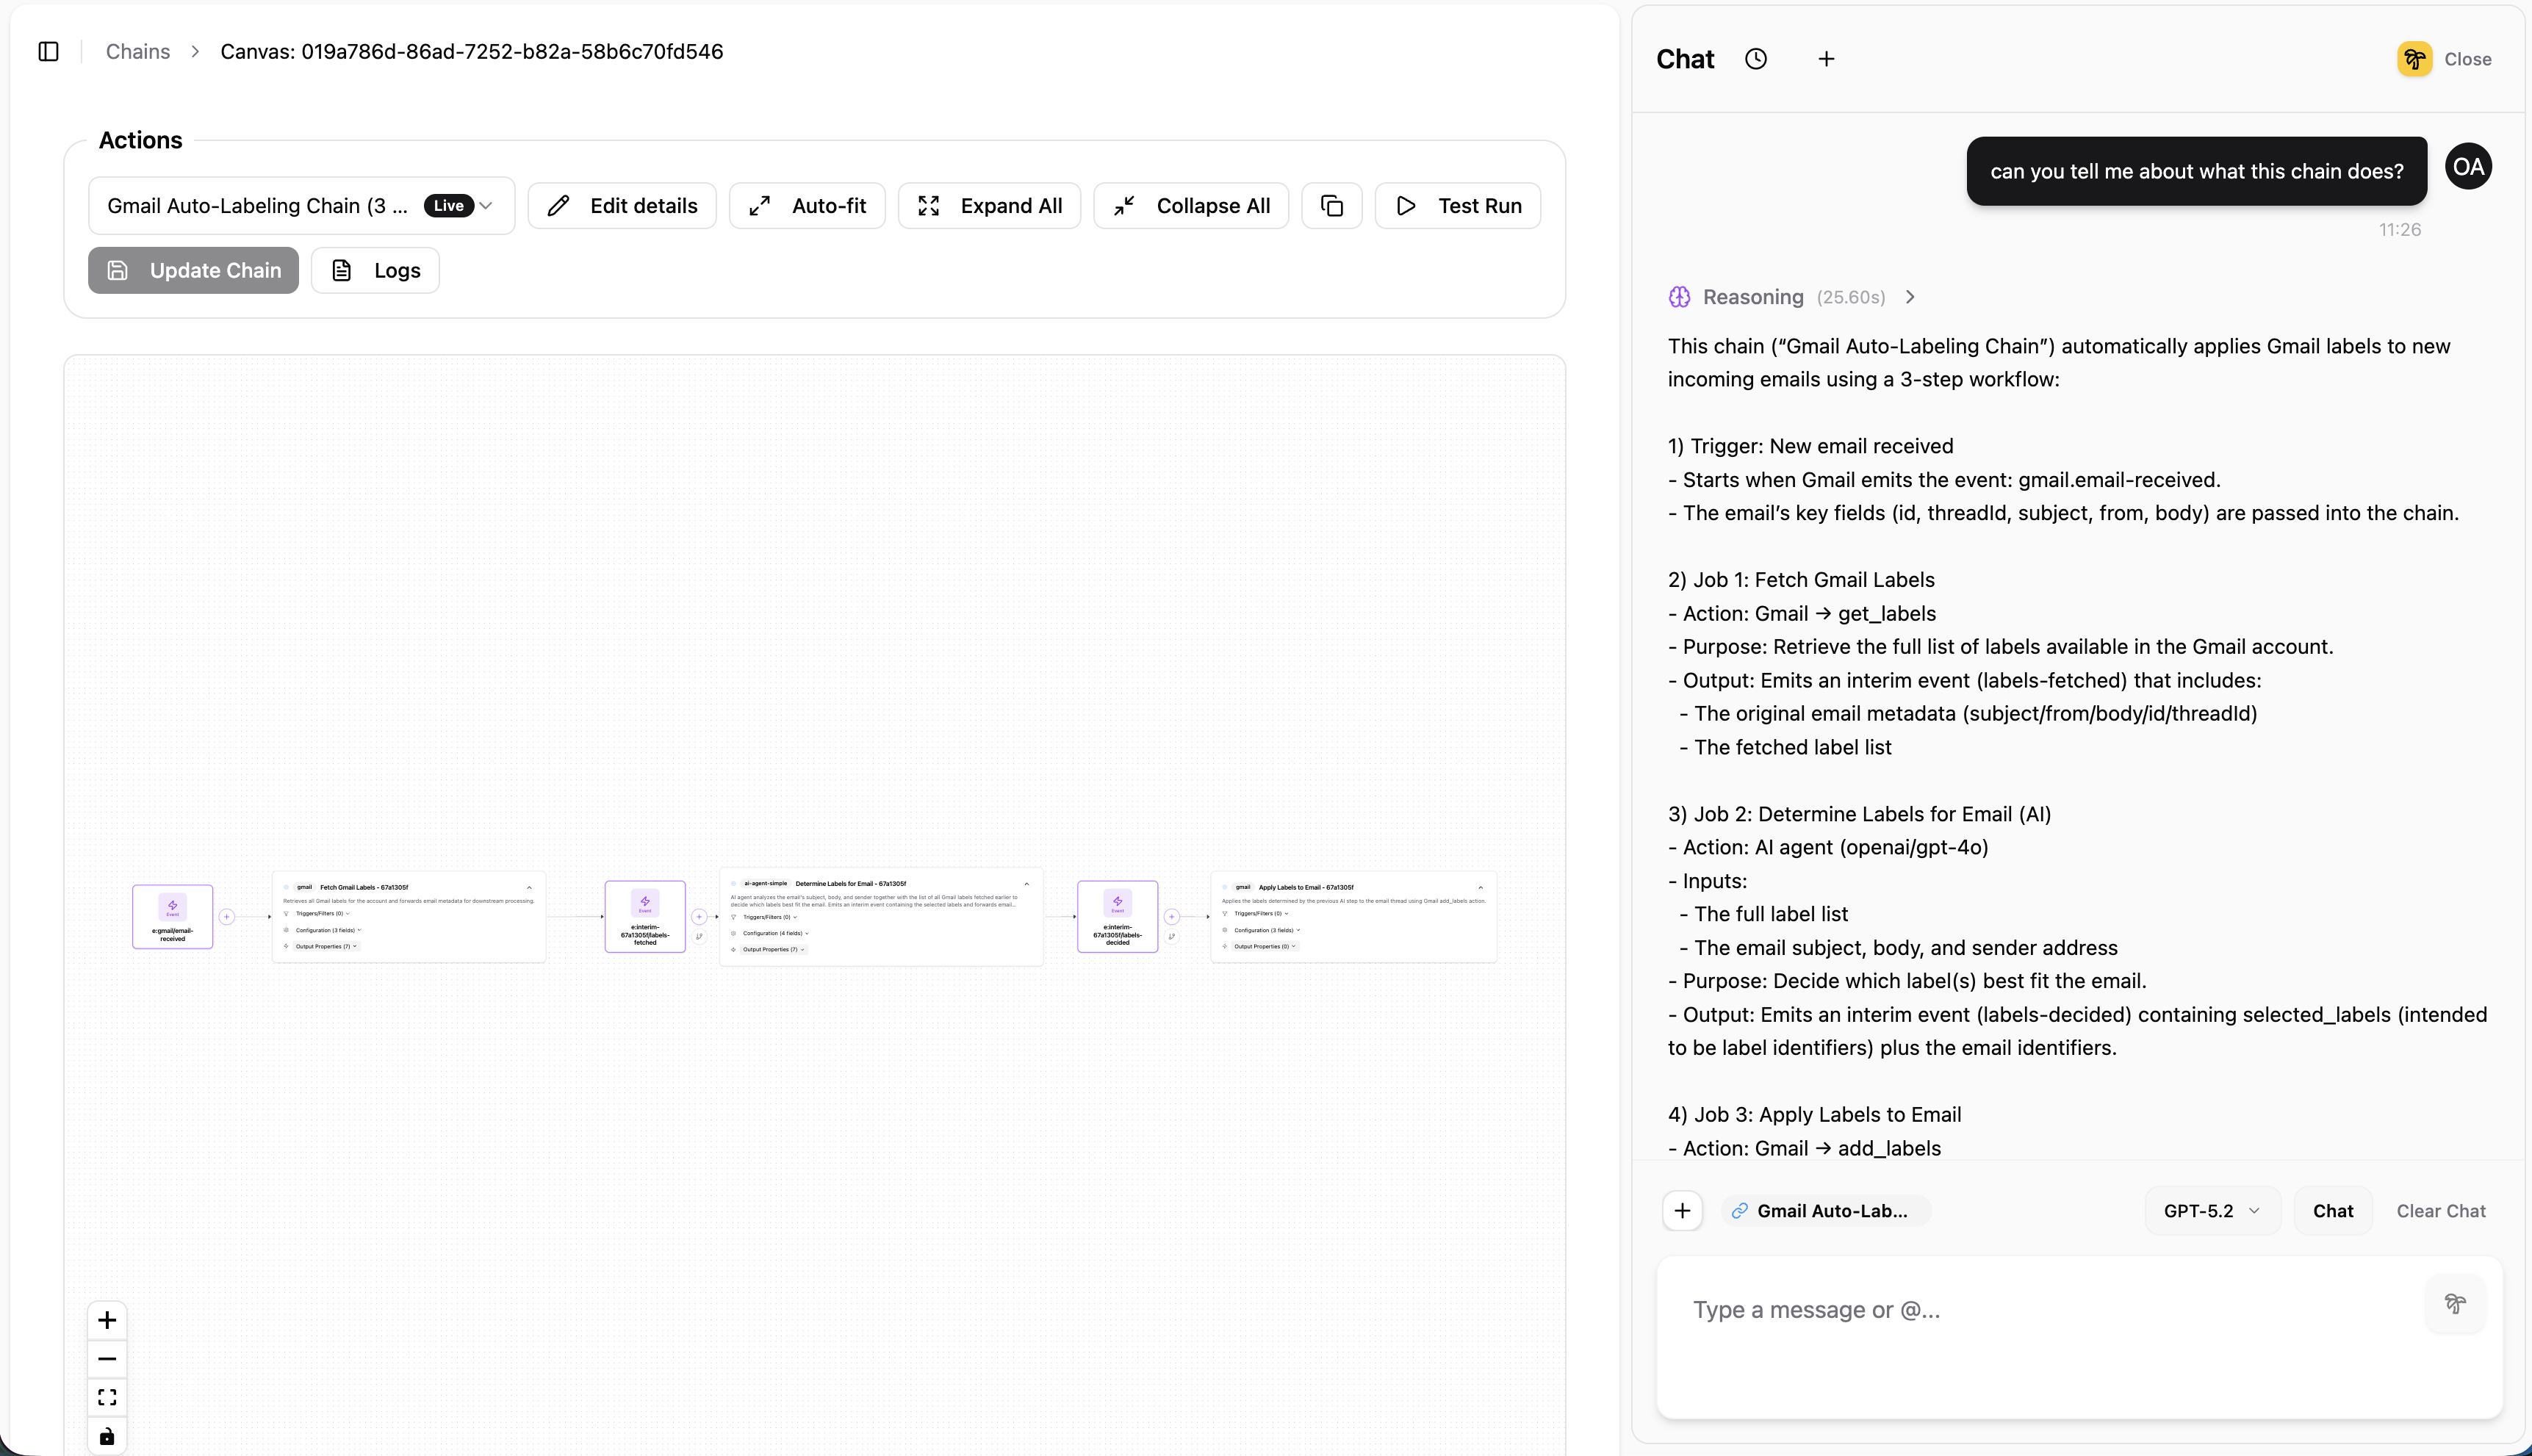The image size is (2532, 1456).
Task: Select the Chat mode button
Action: coord(2333,1210)
